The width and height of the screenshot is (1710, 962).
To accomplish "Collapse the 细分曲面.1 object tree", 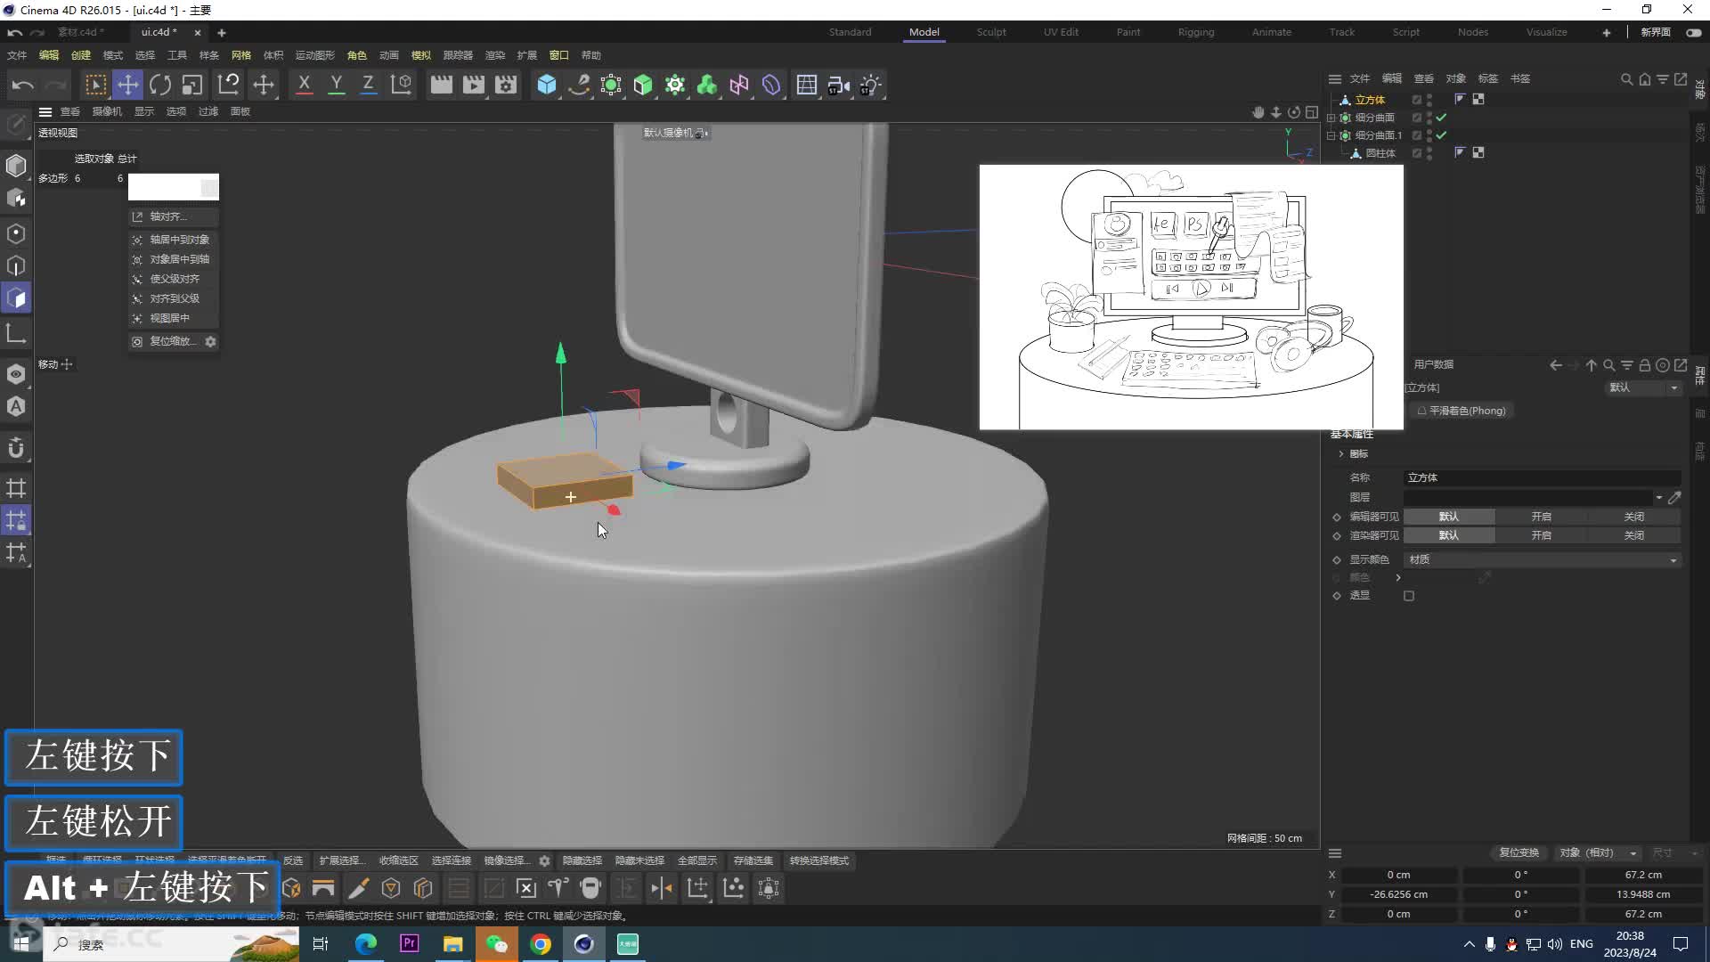I will click(1331, 135).
